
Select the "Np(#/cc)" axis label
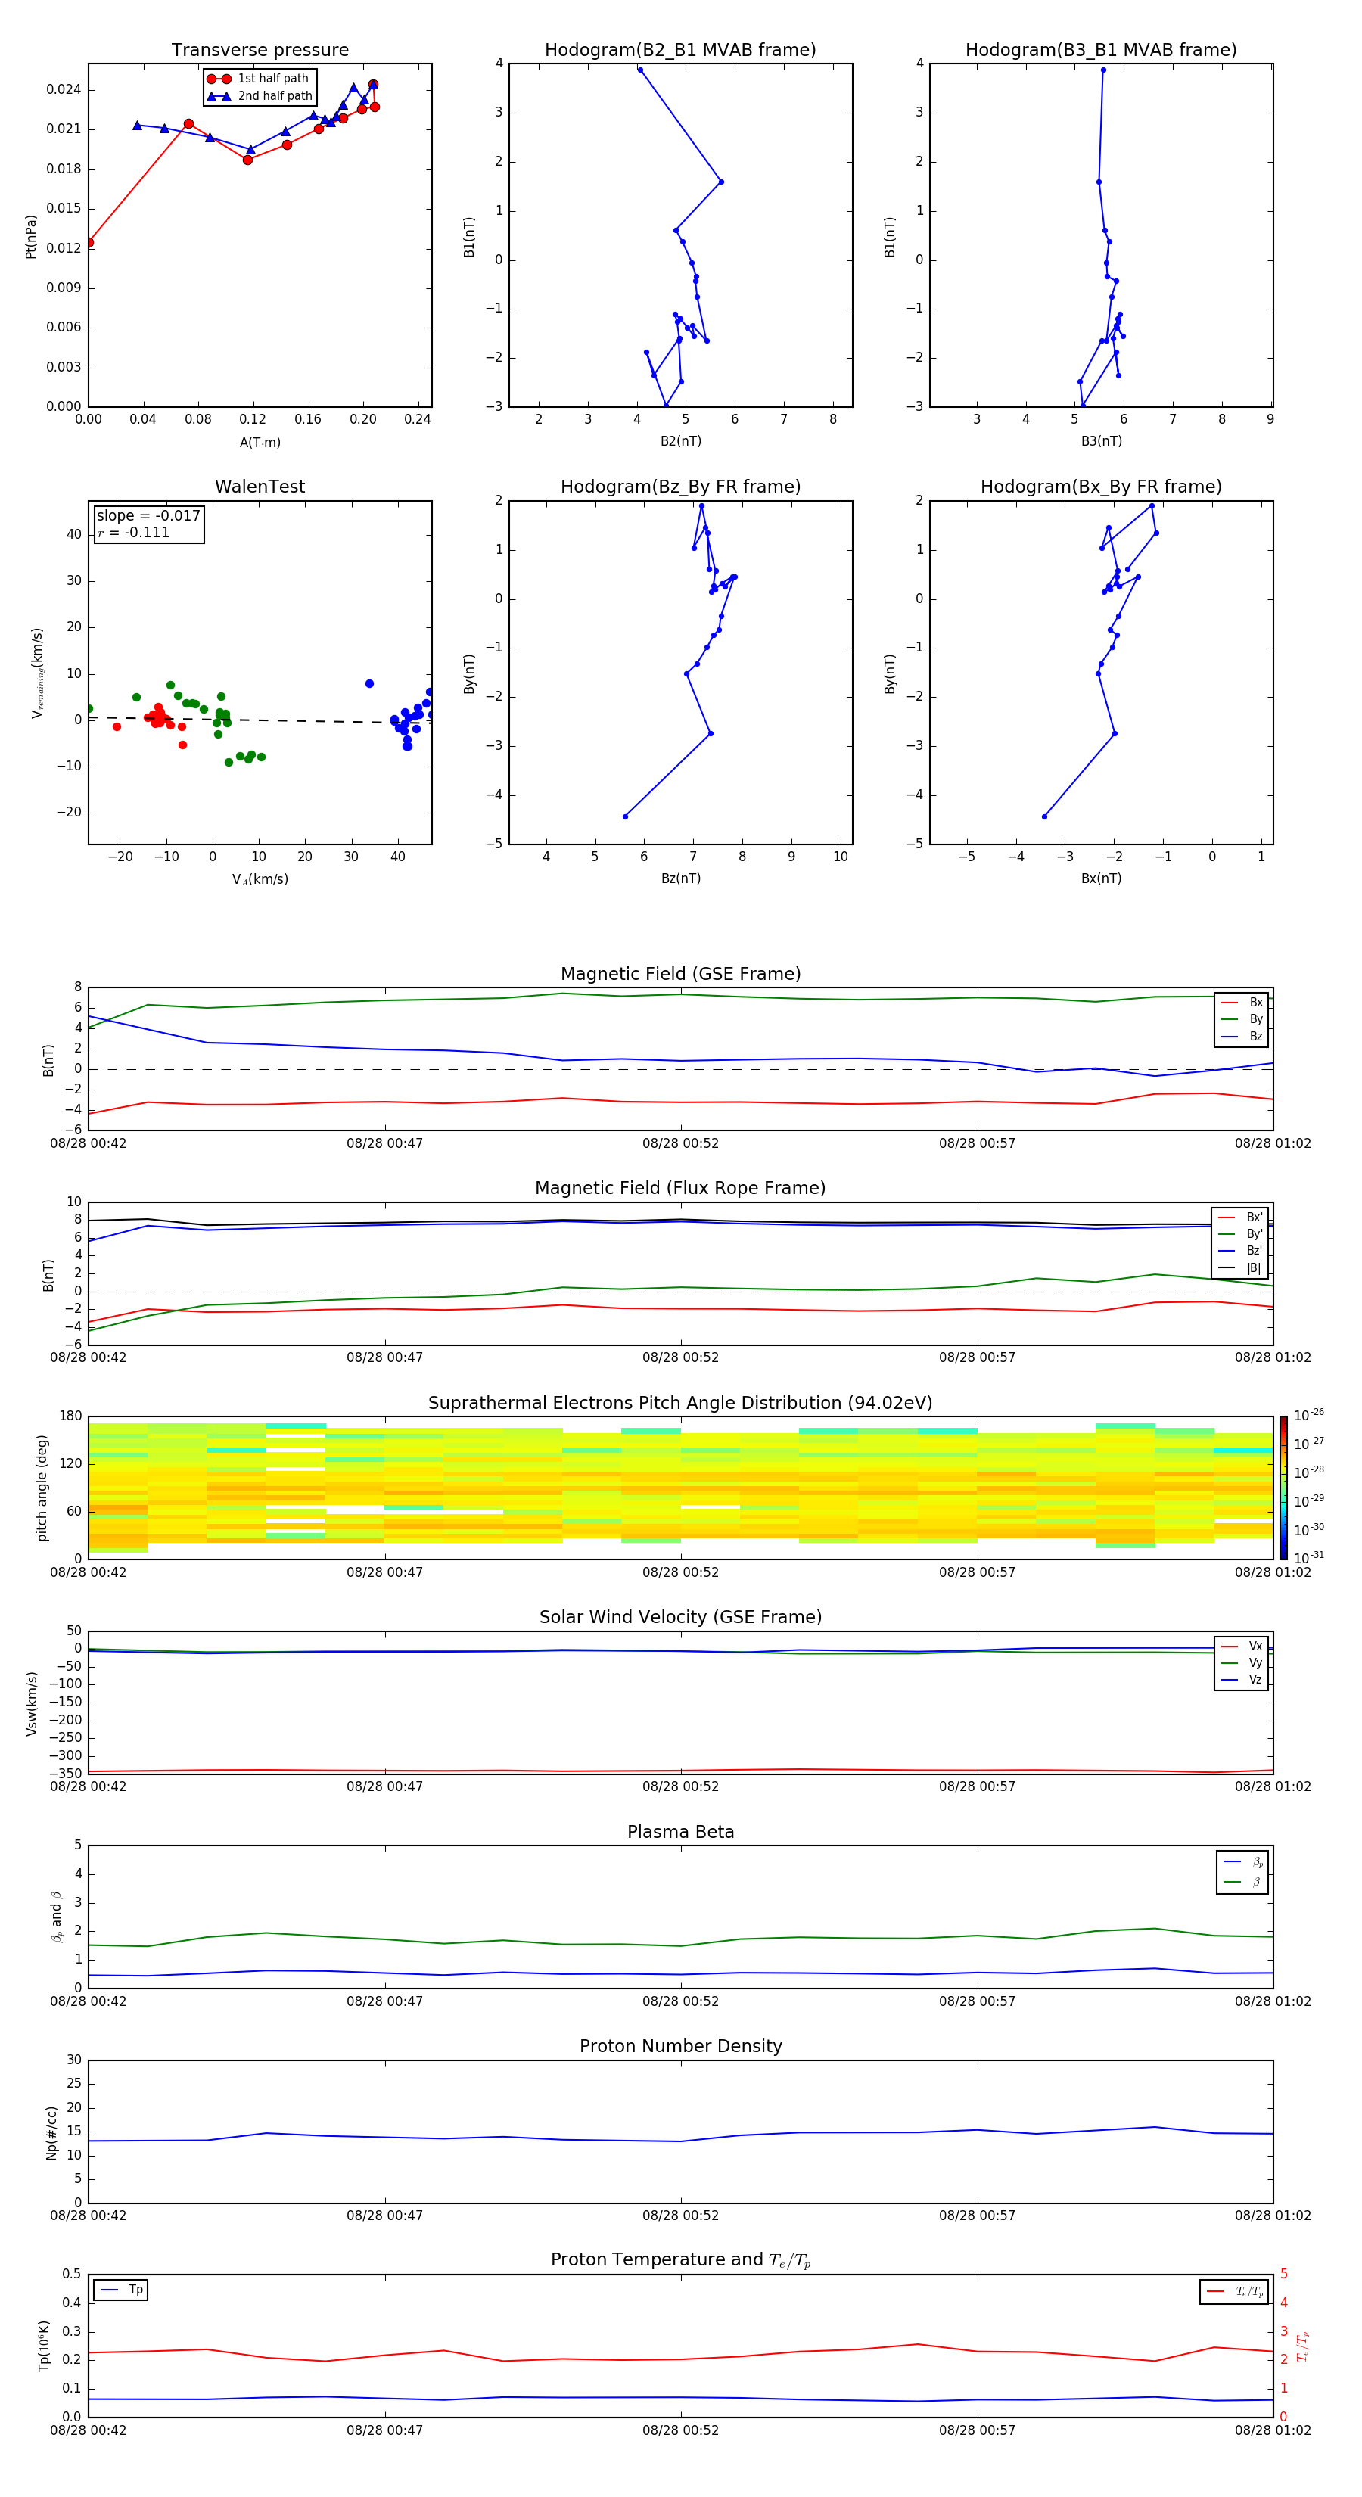[51, 2132]
